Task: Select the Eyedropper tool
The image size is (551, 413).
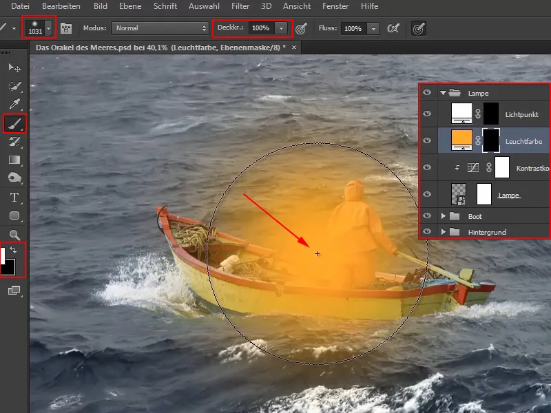Action: click(x=14, y=104)
